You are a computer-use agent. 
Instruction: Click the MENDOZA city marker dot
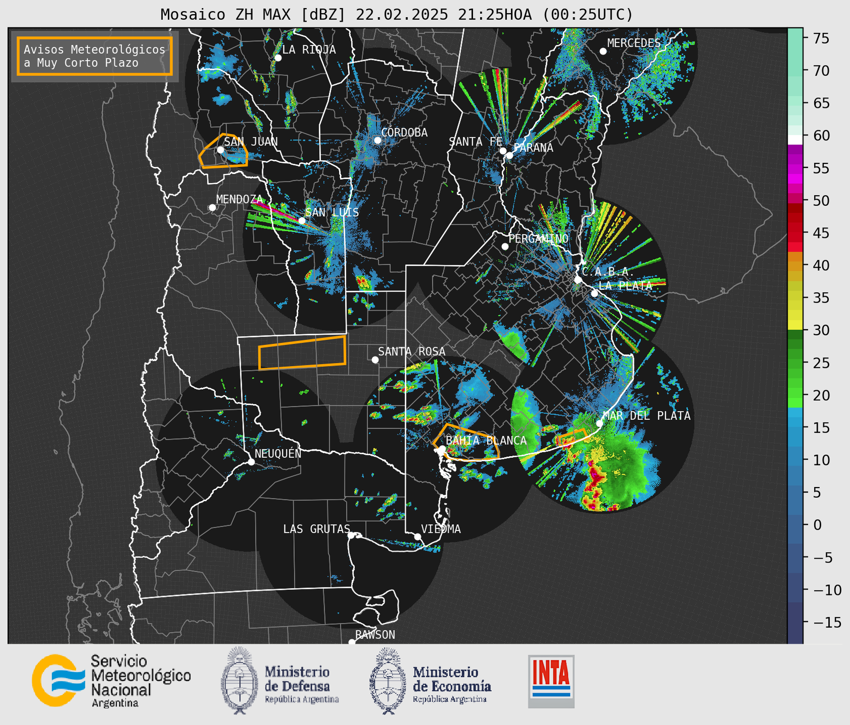point(212,208)
